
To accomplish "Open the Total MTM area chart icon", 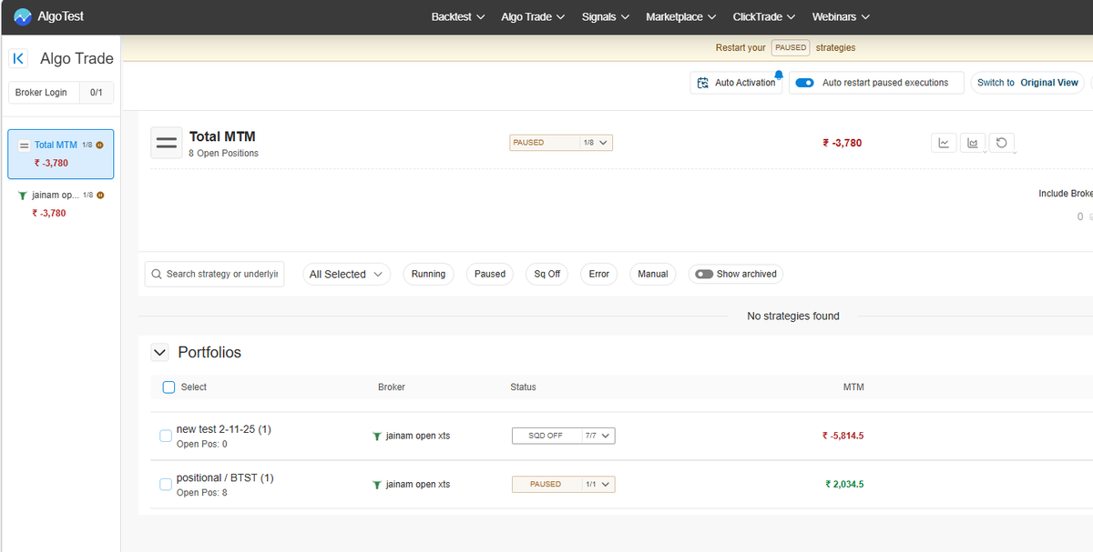I will coord(973,143).
